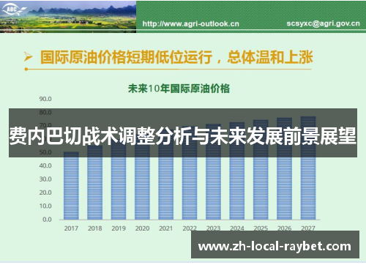Click the 2017 x-axis label
The image size is (366, 265).
coord(71,228)
